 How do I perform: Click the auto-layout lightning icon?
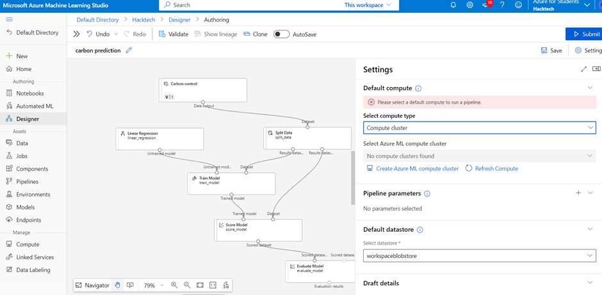tap(225, 285)
